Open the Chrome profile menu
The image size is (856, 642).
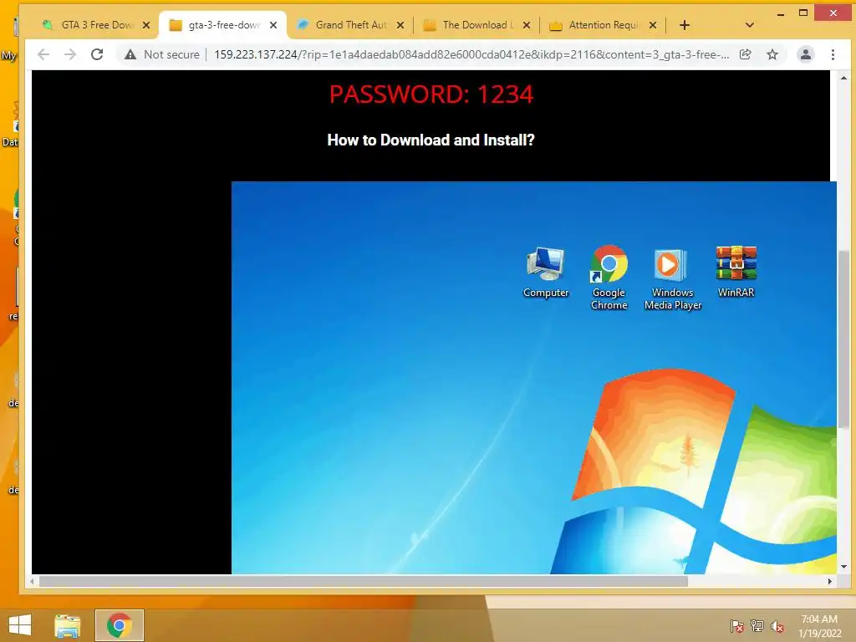[x=805, y=54]
